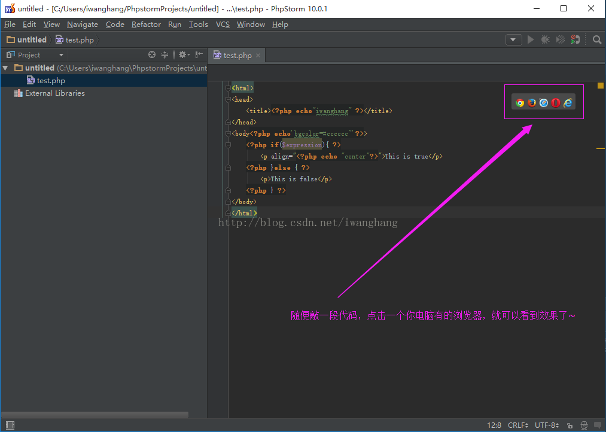Screen dimensions: 606x432
Task: Open run configuration dropdown
Action: point(513,39)
